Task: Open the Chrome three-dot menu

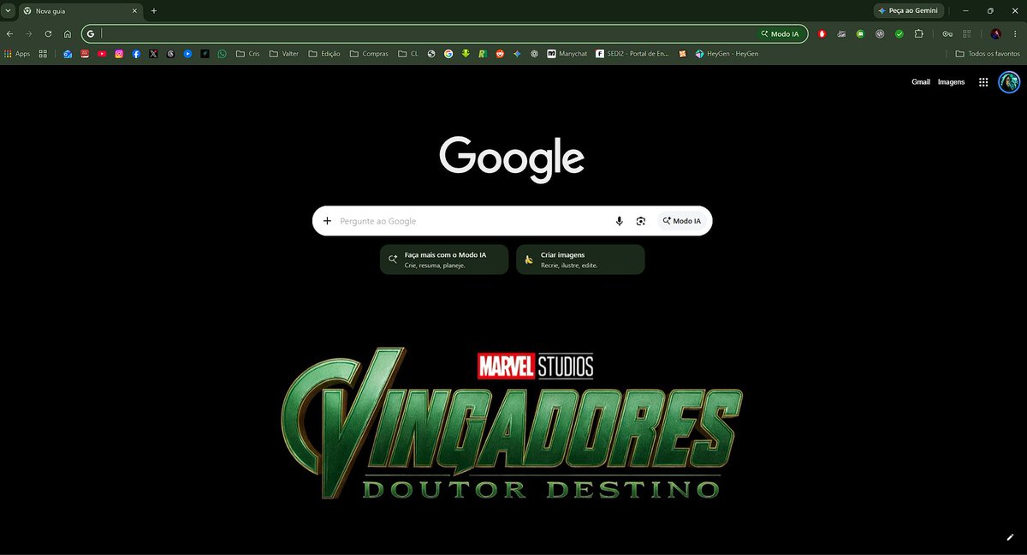Action: pyautogui.click(x=1015, y=34)
